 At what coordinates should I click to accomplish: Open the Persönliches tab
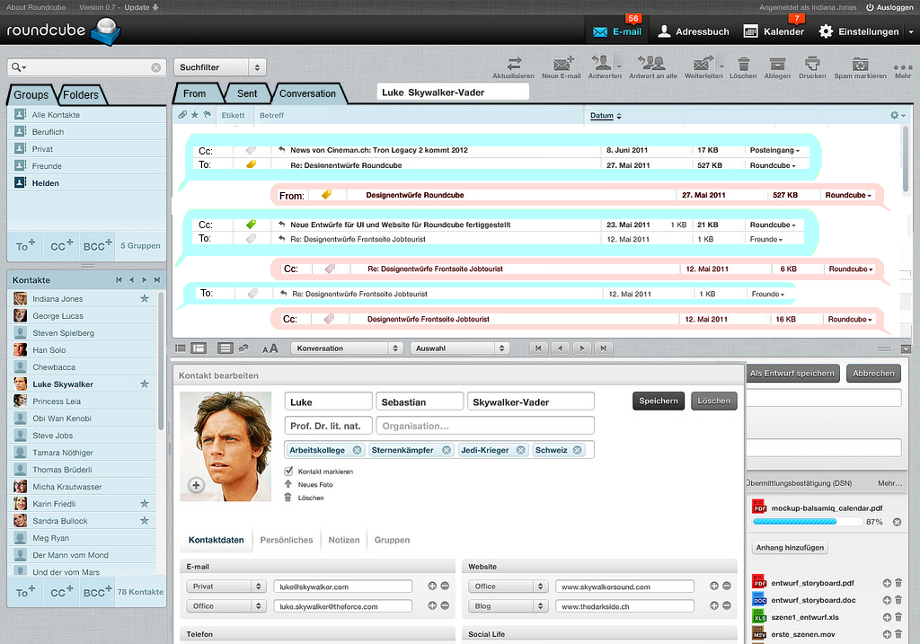pos(287,540)
